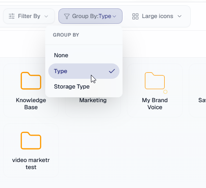This screenshot has width=206, height=188.
Task: Click the Filter By sliders icon
Action: point(11,16)
